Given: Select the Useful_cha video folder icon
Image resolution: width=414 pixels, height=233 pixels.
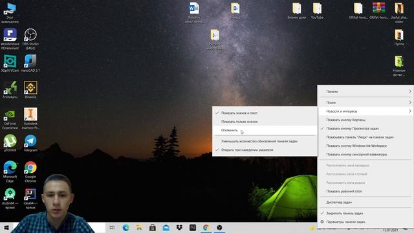Looking at the screenshot, I should [x=399, y=13].
